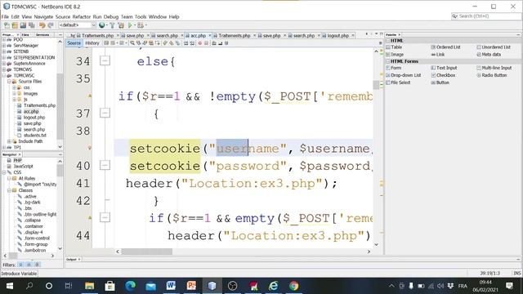523x294 pixels.
Task: Click the Save All toolbar icon
Action: tap(32, 25)
